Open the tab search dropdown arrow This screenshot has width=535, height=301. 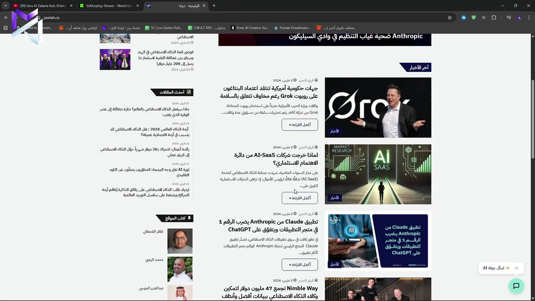(x=5, y=5)
